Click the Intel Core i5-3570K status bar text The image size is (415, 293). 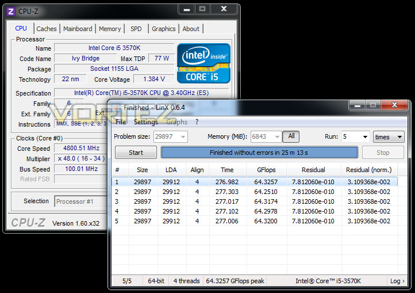(x=328, y=281)
